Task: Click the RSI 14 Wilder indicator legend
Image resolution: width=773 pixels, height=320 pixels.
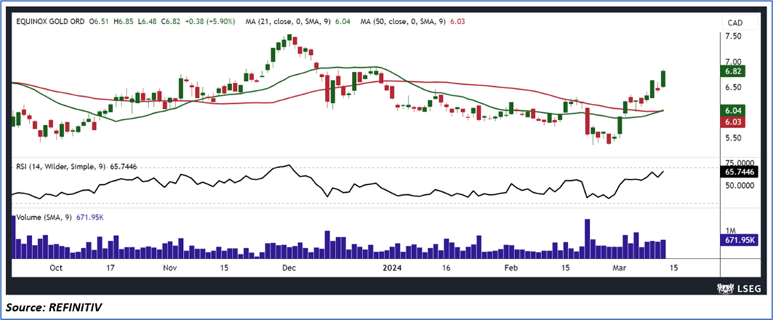Action: pos(76,167)
